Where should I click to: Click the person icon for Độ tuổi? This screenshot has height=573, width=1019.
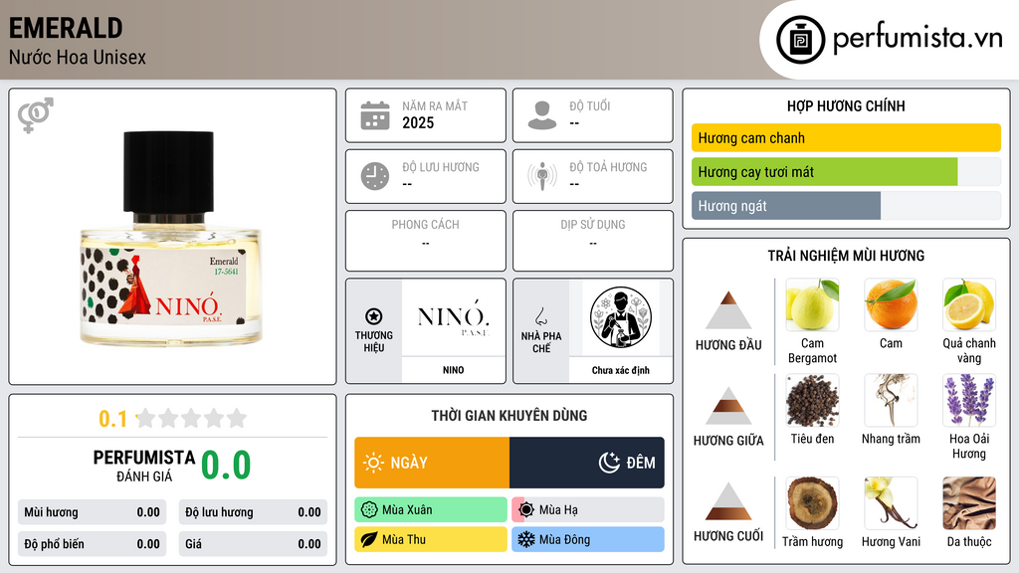click(542, 115)
